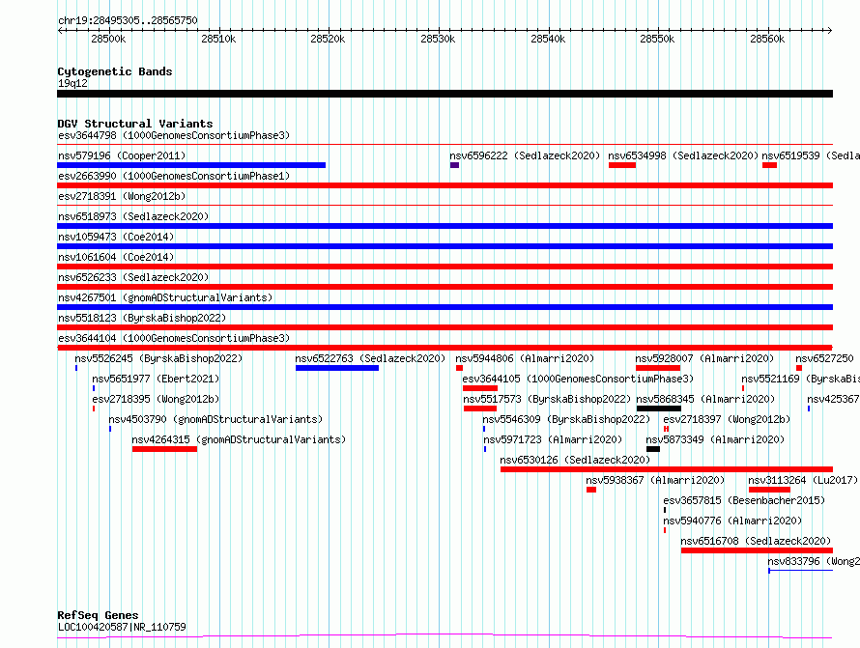The height and width of the screenshot is (648, 860).
Task: Click the esv2718391 (Wong2012b) label
Action: coord(122,196)
